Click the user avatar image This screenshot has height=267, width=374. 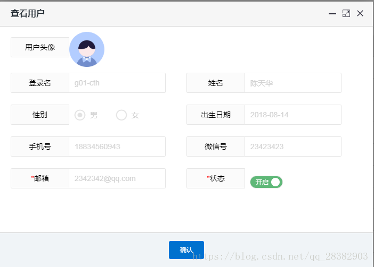click(87, 49)
